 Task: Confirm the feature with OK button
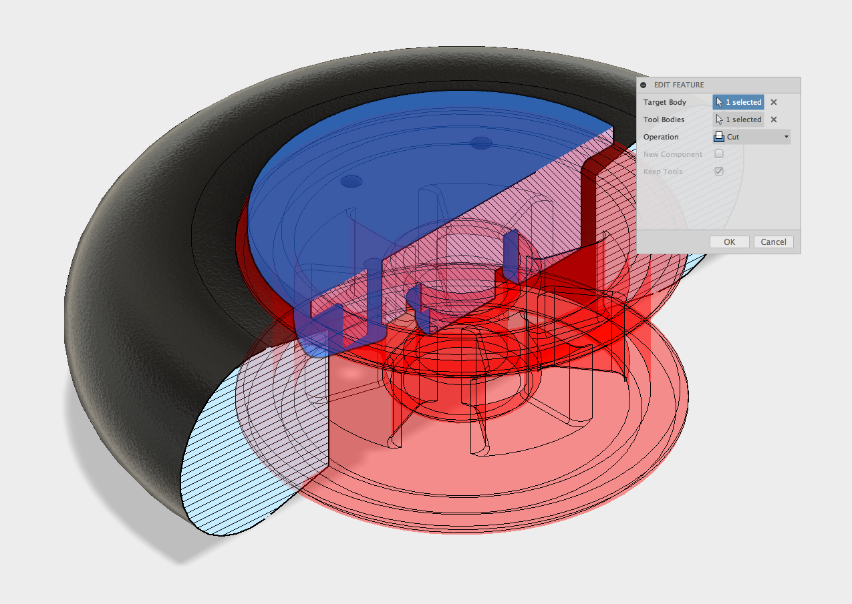pyautogui.click(x=730, y=242)
